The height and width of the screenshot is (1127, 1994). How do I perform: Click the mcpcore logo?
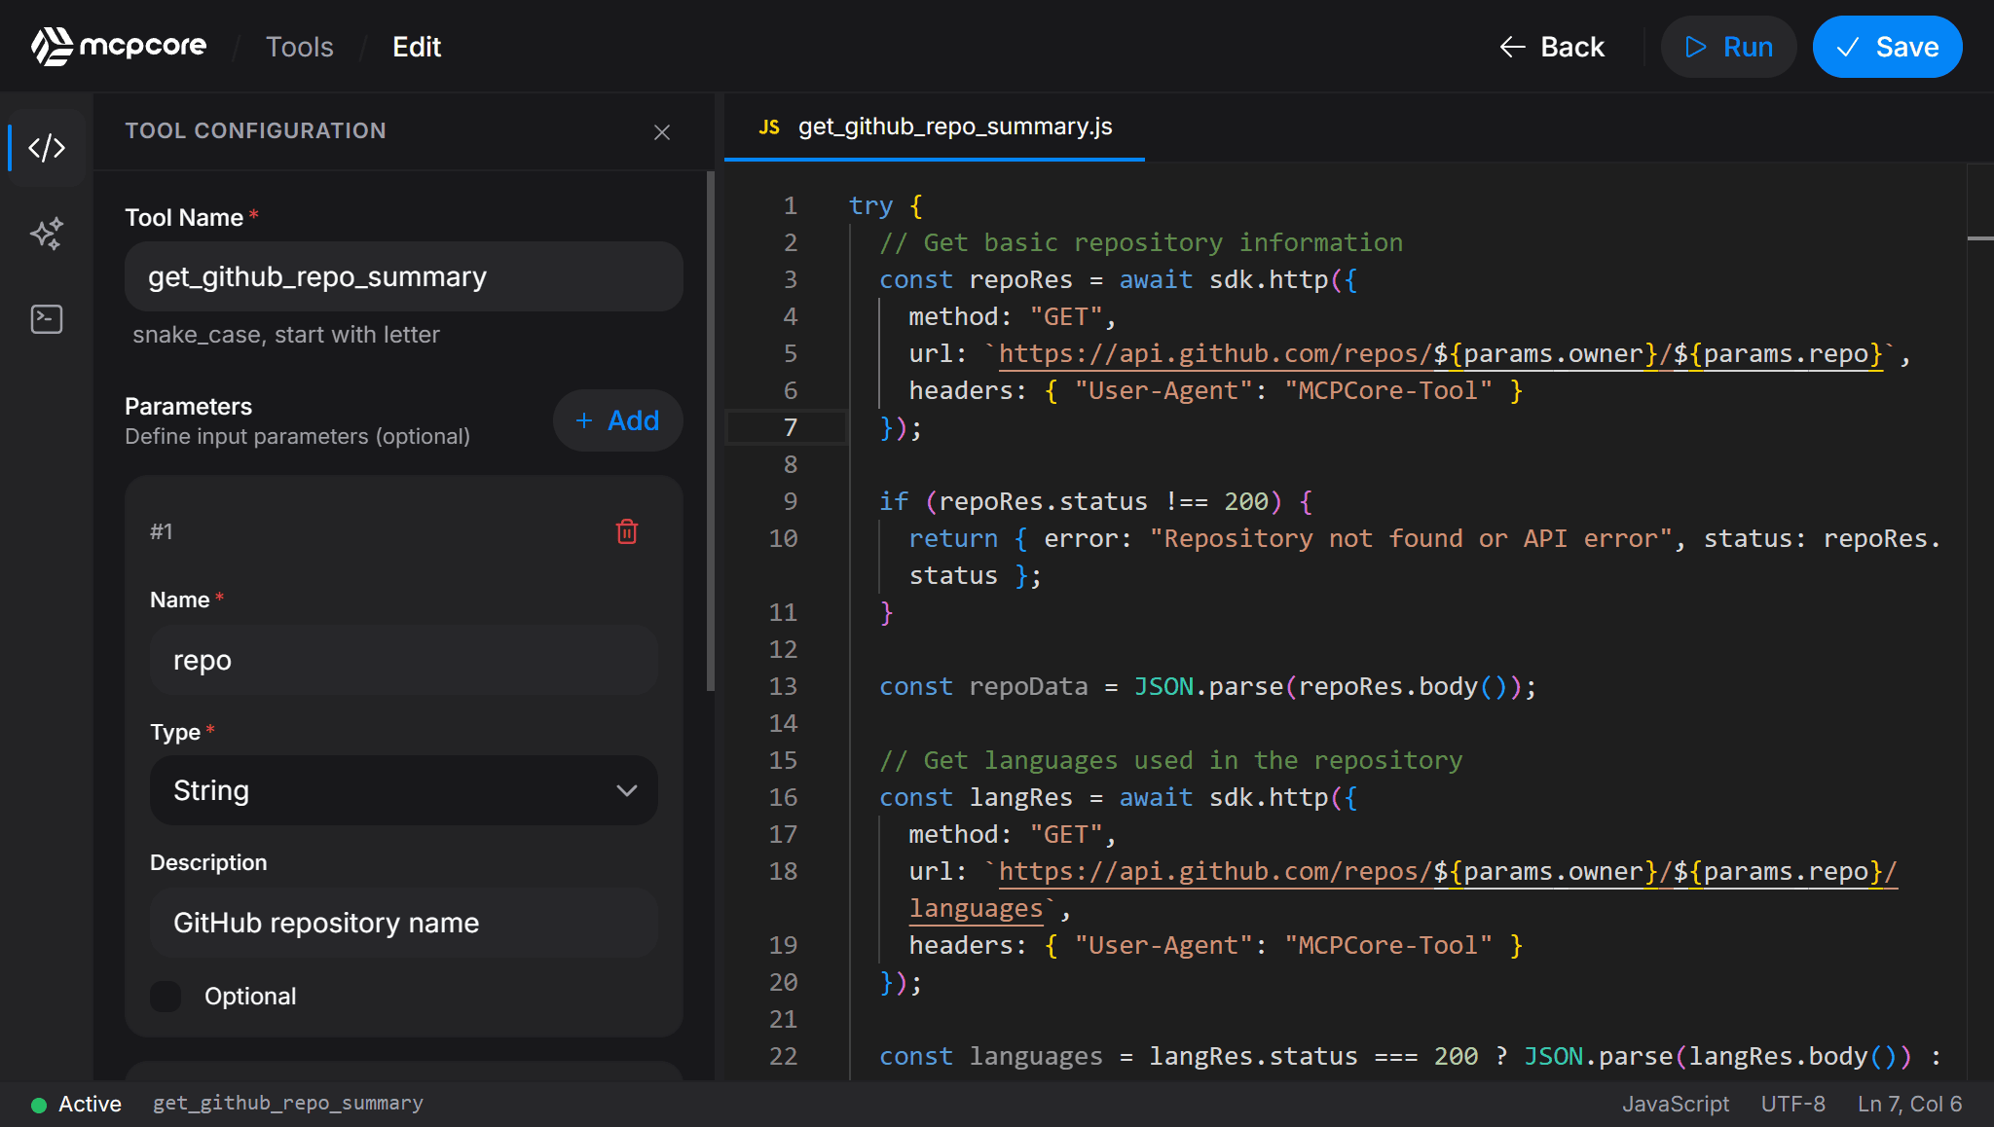(x=117, y=46)
